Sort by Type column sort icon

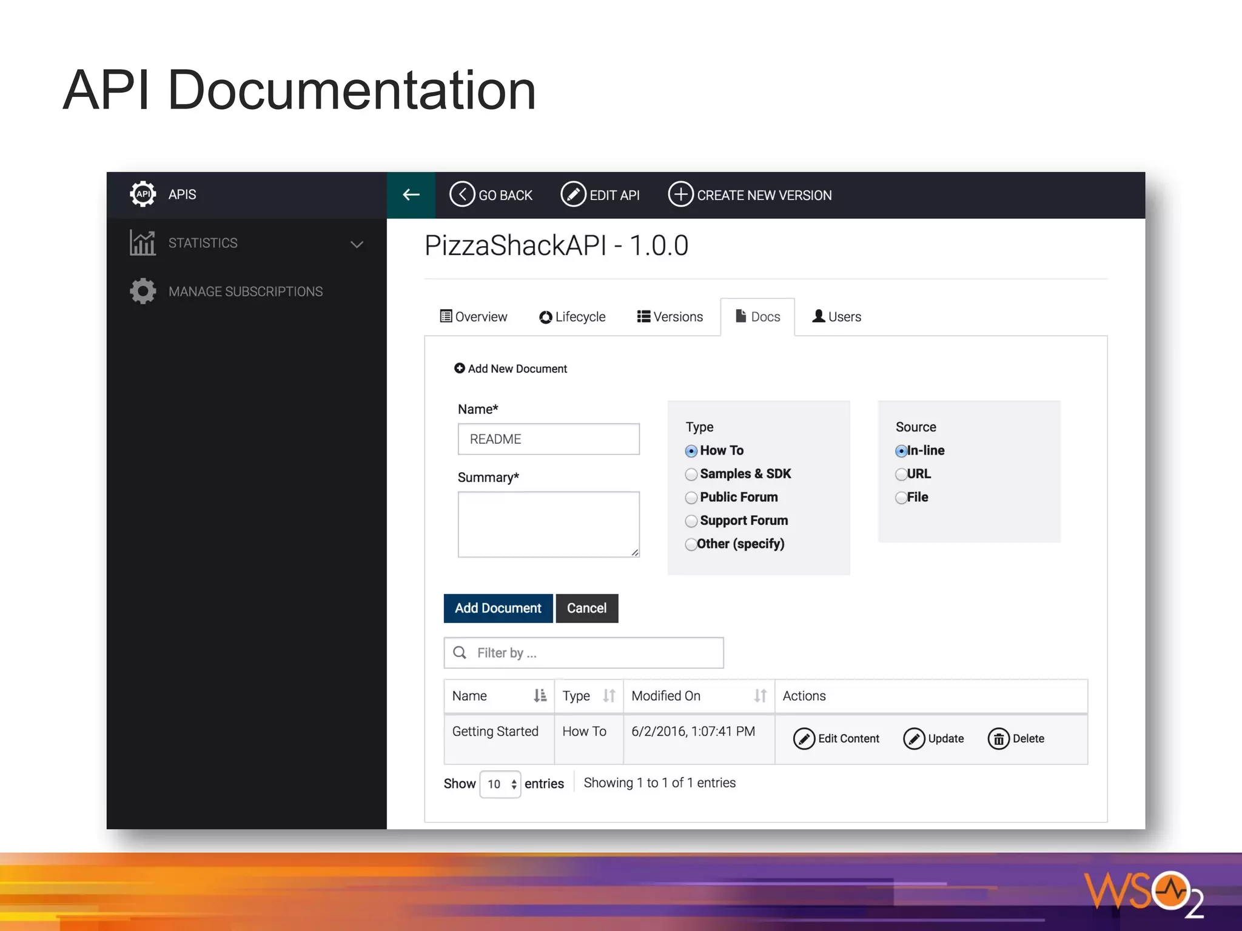609,696
